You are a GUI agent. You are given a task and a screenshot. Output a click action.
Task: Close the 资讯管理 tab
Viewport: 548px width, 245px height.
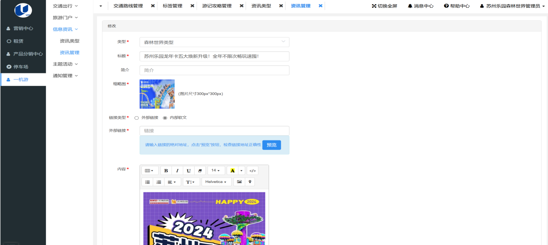point(320,6)
